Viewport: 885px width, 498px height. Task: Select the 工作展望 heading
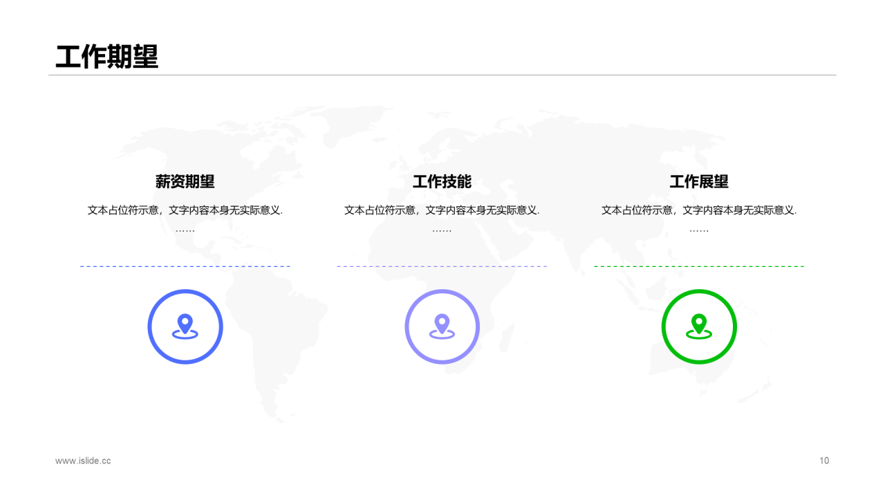(x=699, y=182)
